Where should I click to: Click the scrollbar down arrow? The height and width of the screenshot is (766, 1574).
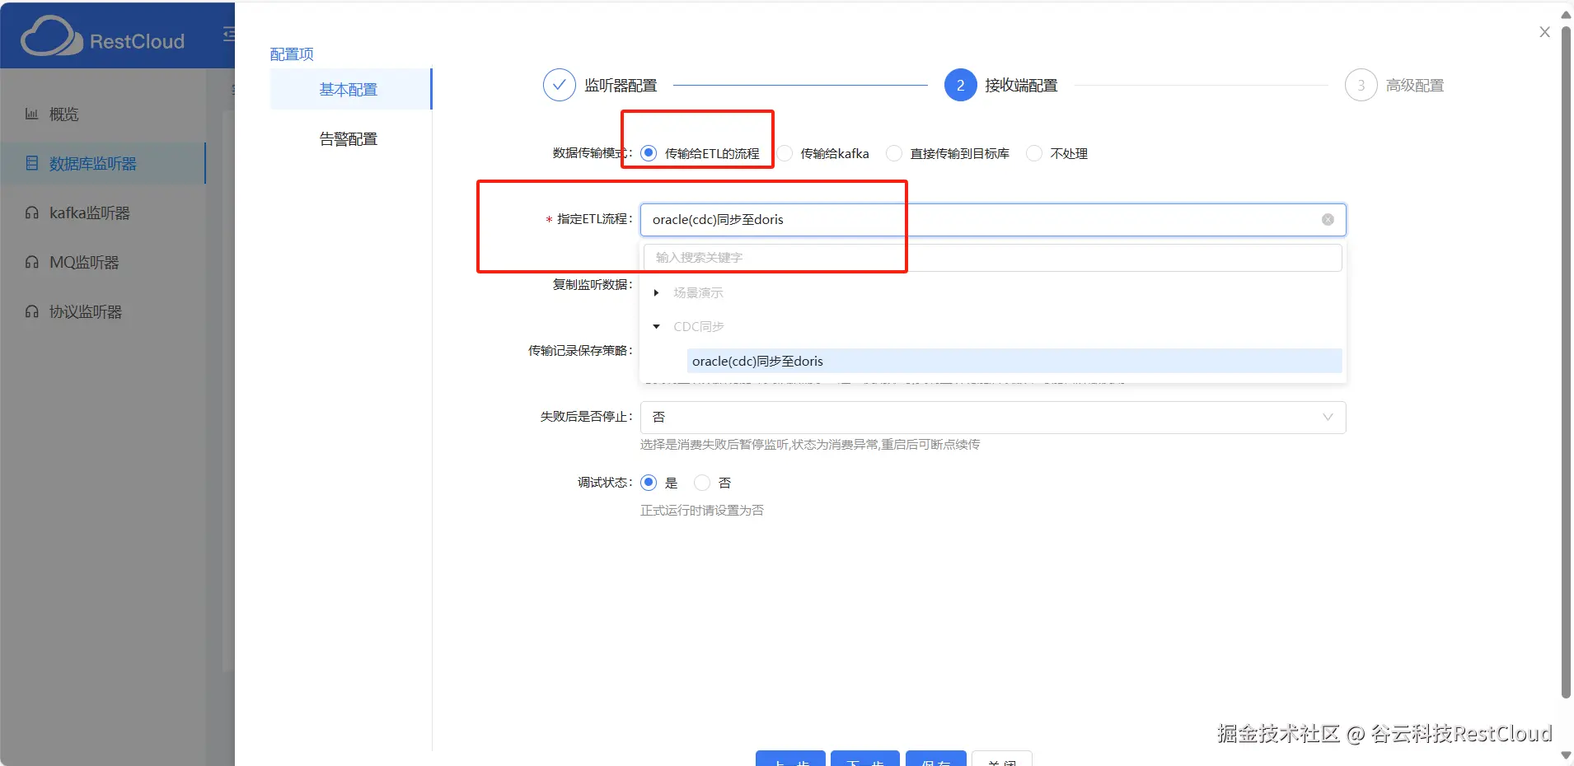1566,755
